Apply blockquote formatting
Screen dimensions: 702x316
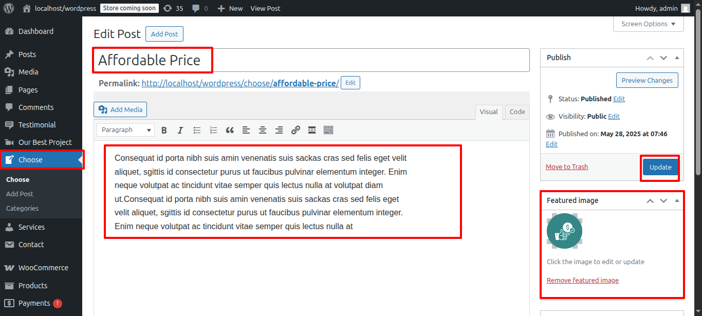point(230,130)
